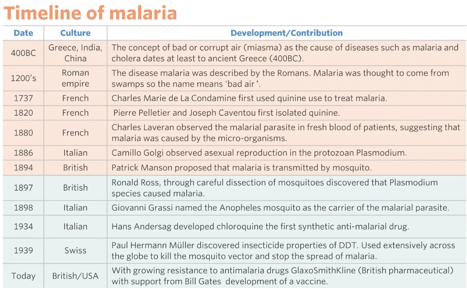Select the 1897 date cell

[23, 187]
